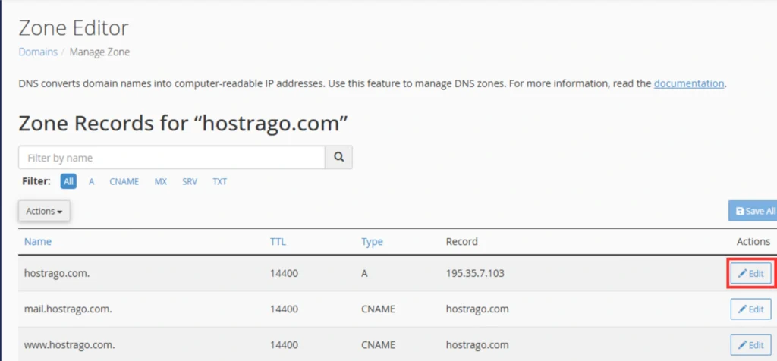Edit the www.hostrago.com. record
Screen dimensions: 777x361
pos(750,344)
